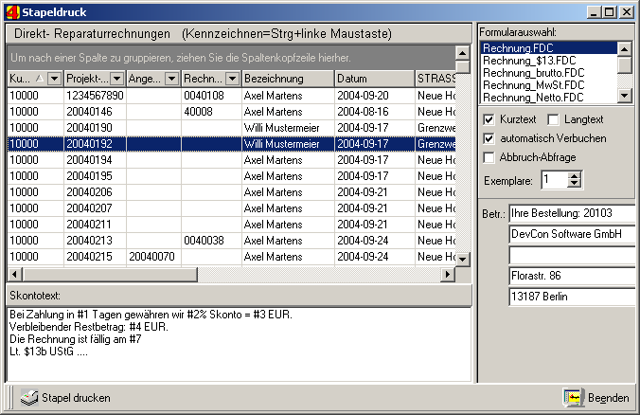This screenshot has height=415, width=640.
Task: Uncheck the Kurztext checkbox
Action: pos(489,119)
